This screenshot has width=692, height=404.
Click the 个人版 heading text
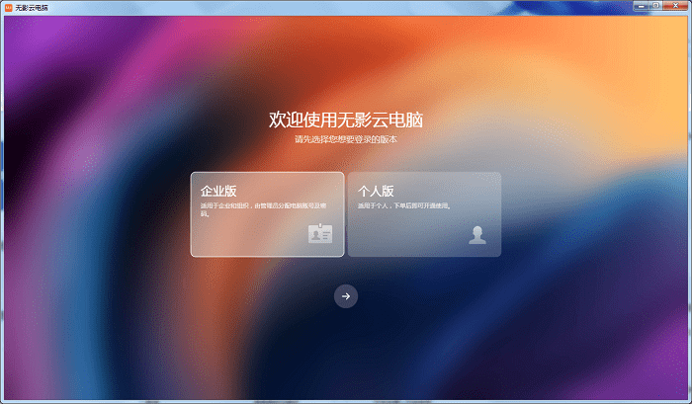pyautogui.click(x=376, y=191)
